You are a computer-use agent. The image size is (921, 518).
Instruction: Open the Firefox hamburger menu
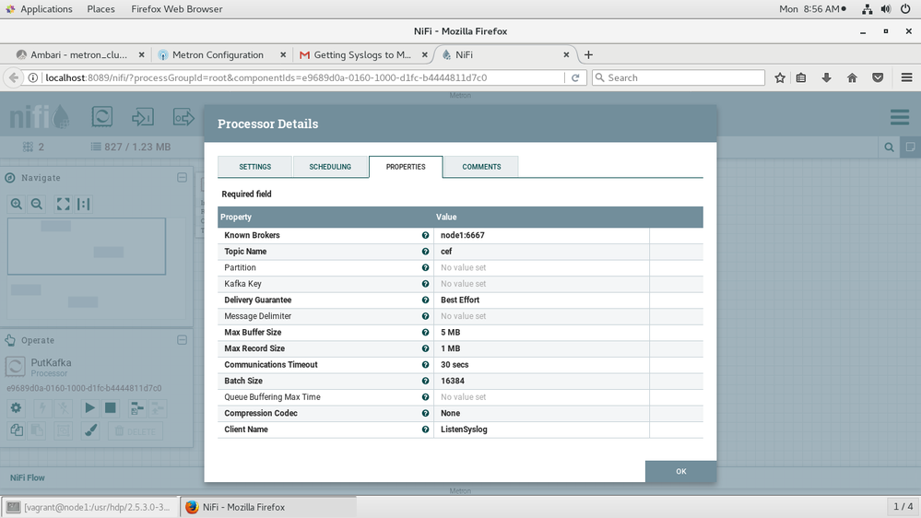[x=906, y=77]
